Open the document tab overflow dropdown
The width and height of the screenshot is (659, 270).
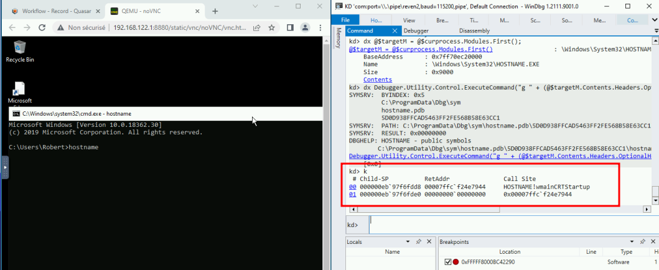656,31
